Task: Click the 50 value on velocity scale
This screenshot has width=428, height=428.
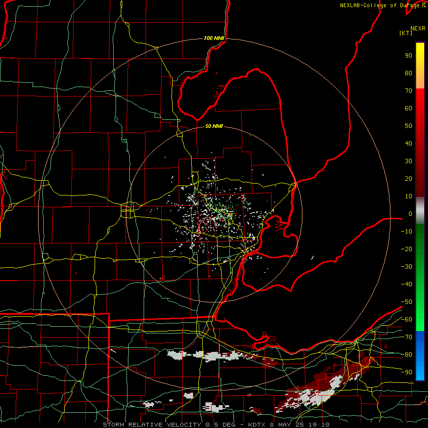Action: tap(409, 126)
